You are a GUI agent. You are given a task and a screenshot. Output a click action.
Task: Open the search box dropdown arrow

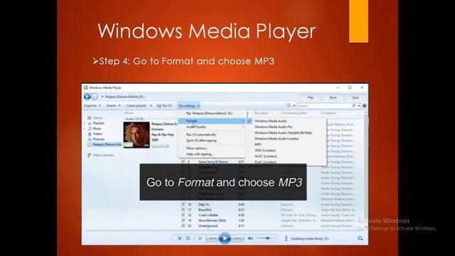(x=358, y=106)
